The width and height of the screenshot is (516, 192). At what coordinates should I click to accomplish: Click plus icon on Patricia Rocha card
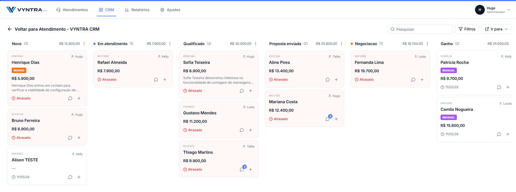[x=508, y=87]
